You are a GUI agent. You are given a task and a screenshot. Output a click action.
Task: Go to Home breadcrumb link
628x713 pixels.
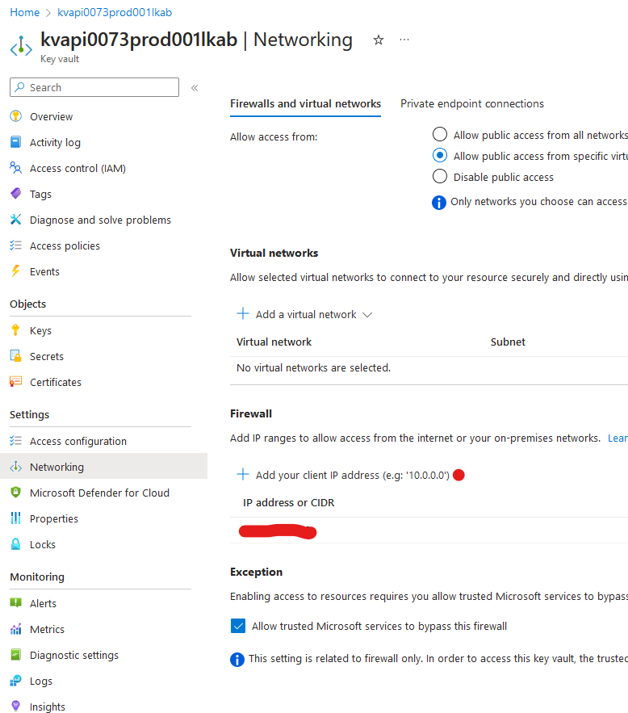(24, 12)
